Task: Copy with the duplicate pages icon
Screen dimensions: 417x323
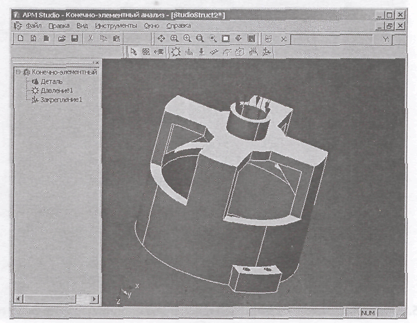Action: 103,39
